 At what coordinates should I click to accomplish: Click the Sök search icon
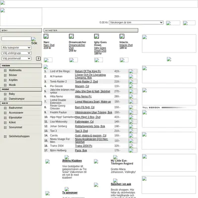point(34,41)
